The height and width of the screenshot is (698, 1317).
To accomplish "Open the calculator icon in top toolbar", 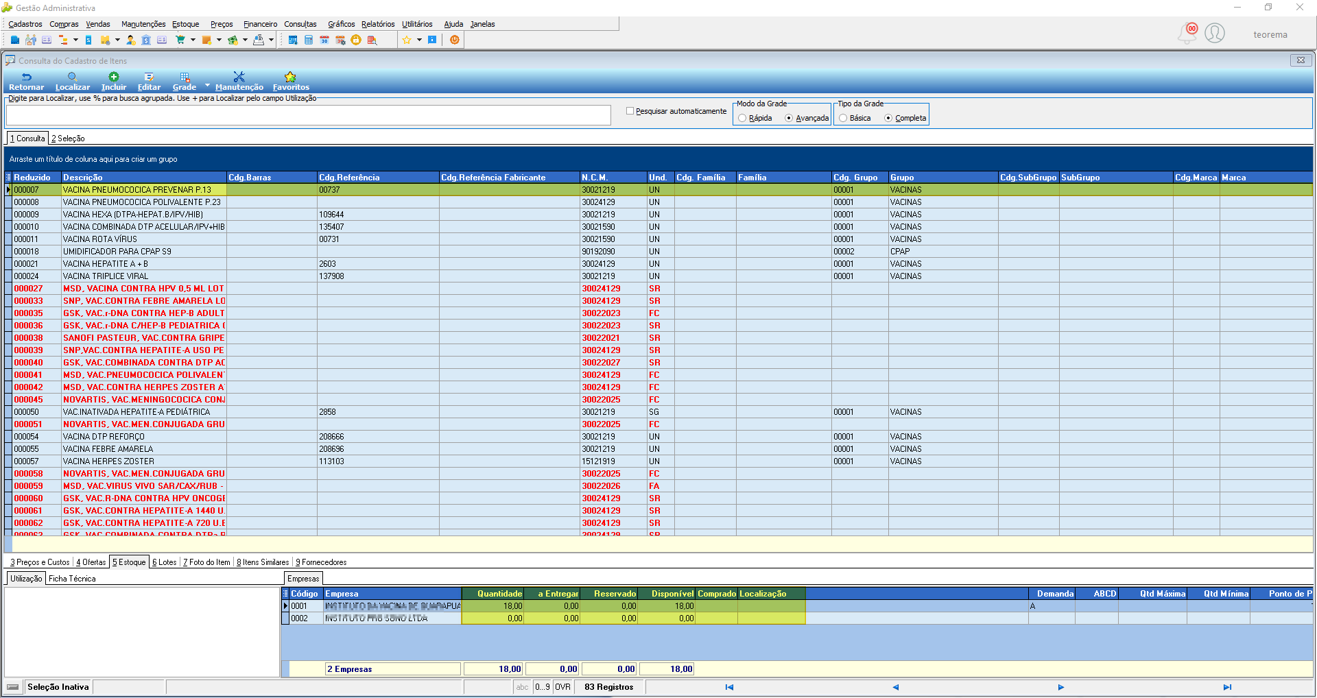I will point(309,40).
